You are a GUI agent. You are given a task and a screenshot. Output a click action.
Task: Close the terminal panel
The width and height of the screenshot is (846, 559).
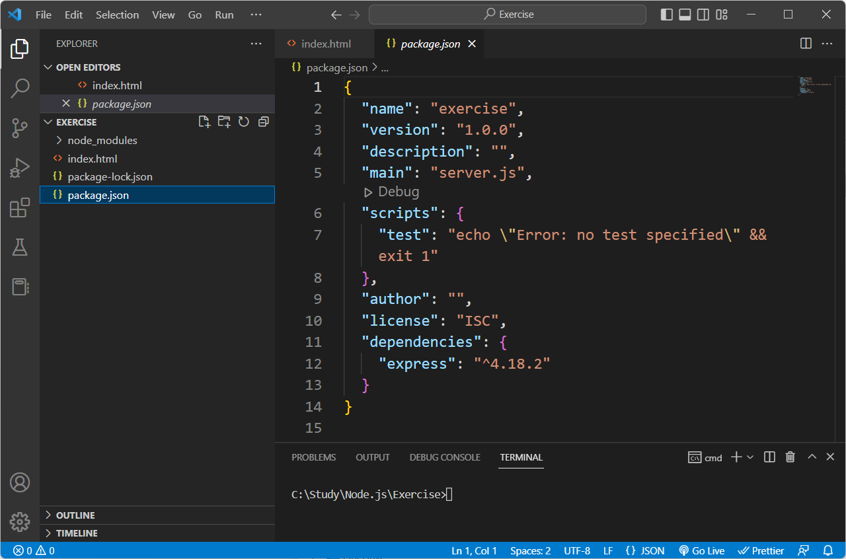tap(831, 457)
